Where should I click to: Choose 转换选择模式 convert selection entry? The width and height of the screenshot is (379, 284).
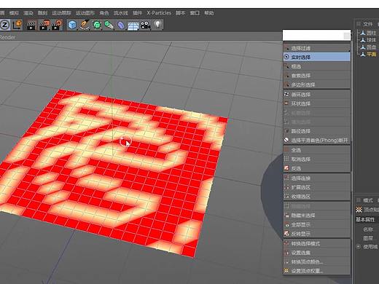click(317, 243)
